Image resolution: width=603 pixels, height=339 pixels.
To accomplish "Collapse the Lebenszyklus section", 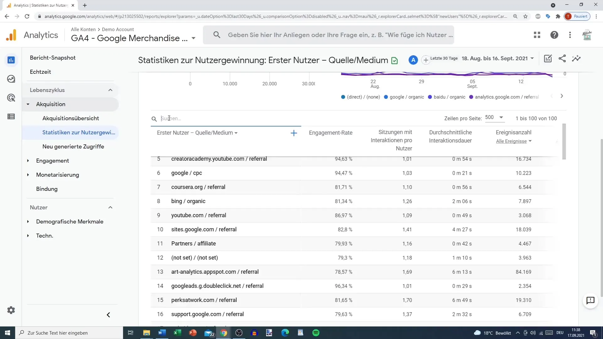I will (x=110, y=90).
